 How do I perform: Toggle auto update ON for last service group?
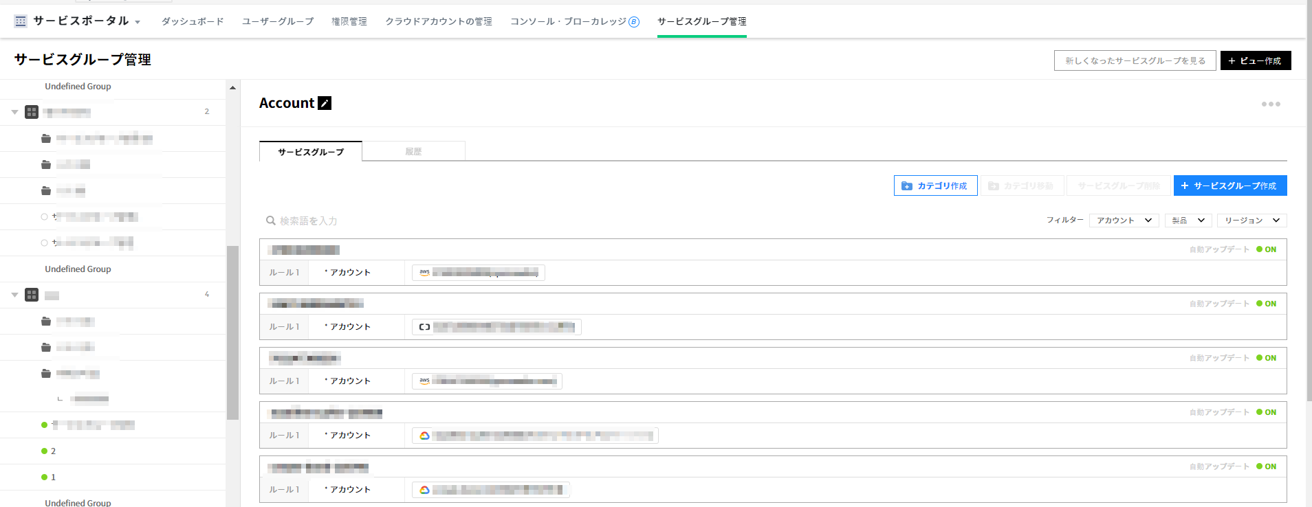pyautogui.click(x=1266, y=466)
